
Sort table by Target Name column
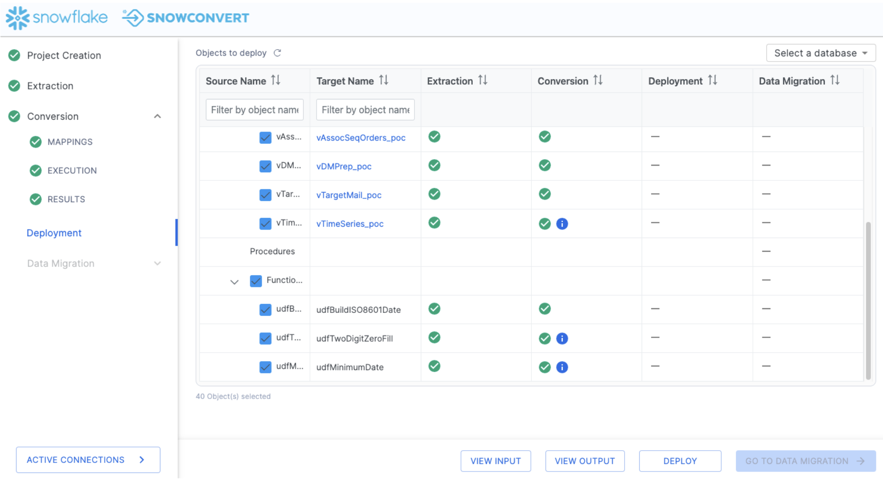click(383, 80)
